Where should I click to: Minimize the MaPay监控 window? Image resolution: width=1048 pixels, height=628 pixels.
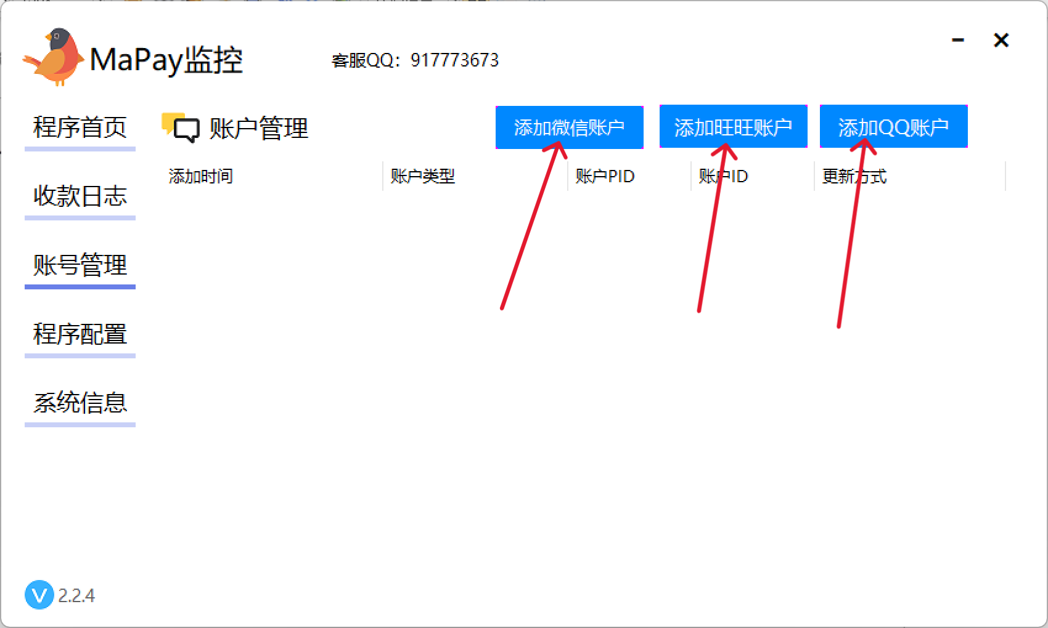point(958,40)
